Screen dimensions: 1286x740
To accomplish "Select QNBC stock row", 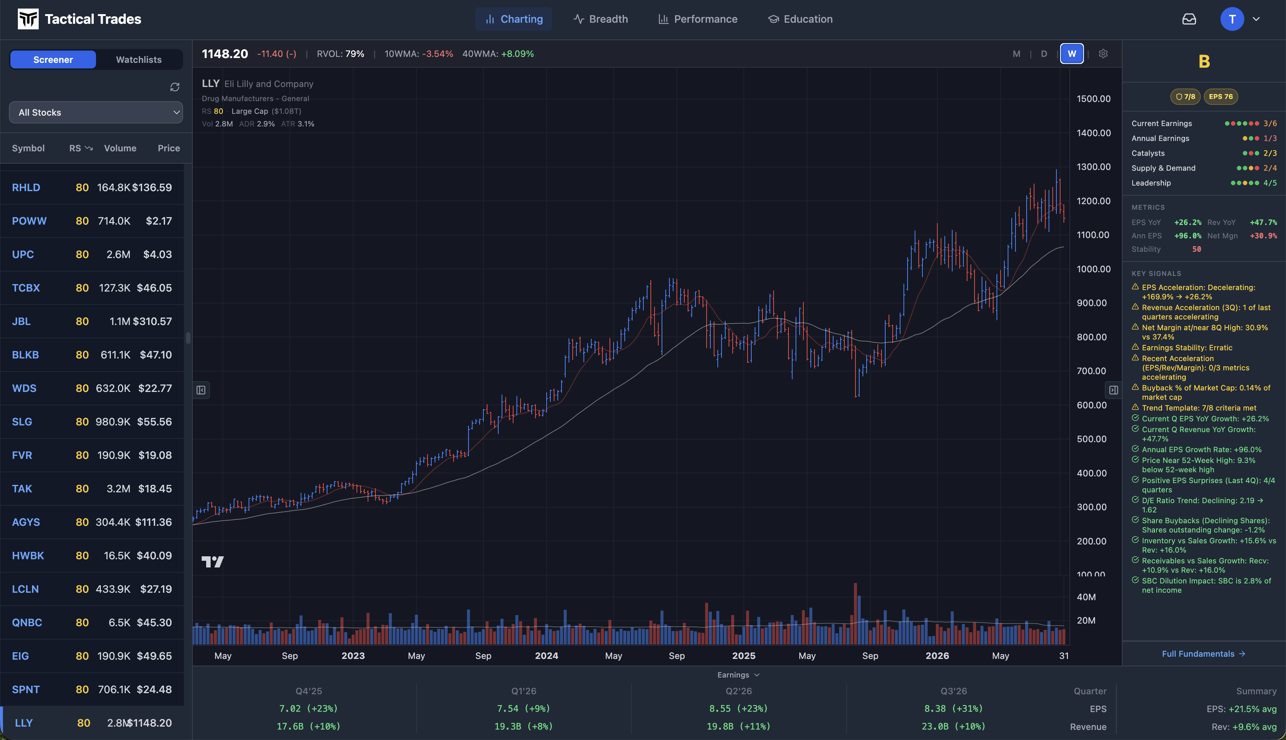I will pos(92,622).
